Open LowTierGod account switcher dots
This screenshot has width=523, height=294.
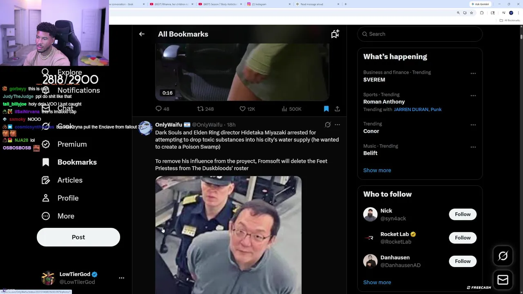coord(121,278)
